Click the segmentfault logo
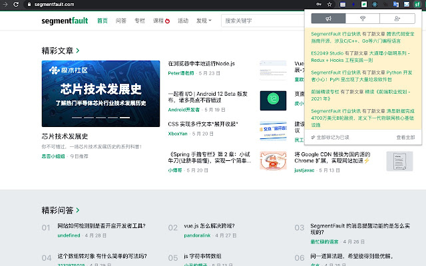The width and height of the screenshot is (426, 266). [x=63, y=21]
